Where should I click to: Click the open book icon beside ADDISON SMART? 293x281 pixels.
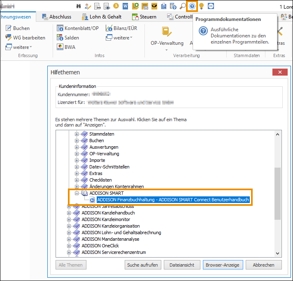84,193
